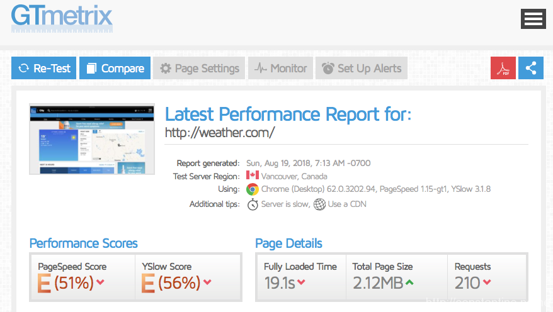Screen dimensions: 553x312
Task: Click the 19.1s fully loaded time value
Action: pyautogui.click(x=280, y=283)
